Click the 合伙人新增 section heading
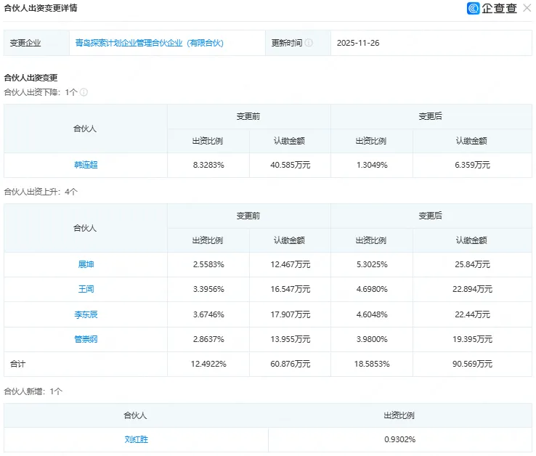The height and width of the screenshot is (456, 536). pyautogui.click(x=33, y=391)
